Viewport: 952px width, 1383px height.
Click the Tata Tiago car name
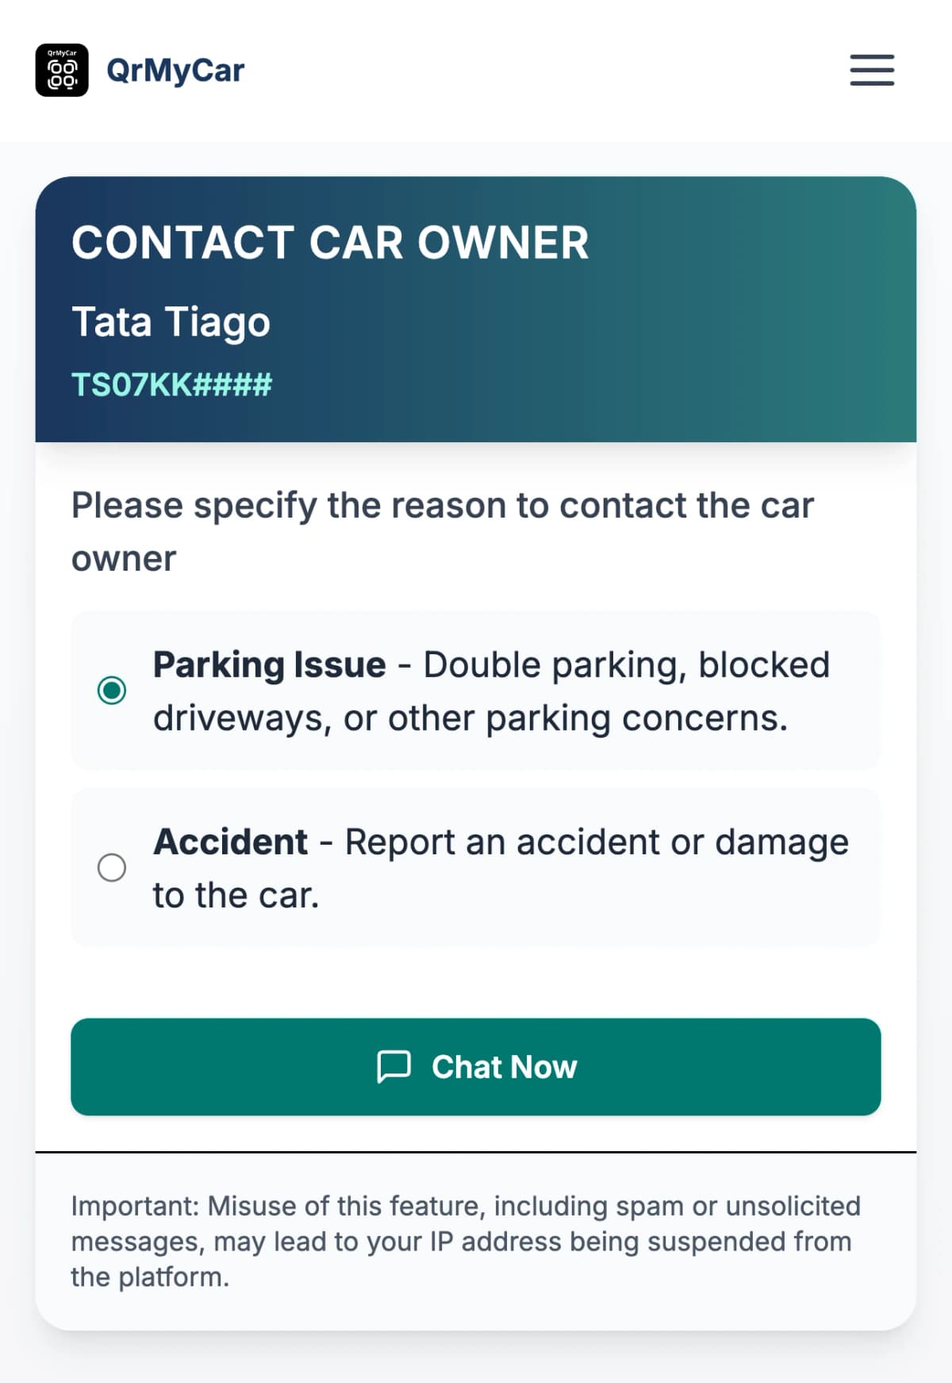[x=171, y=322]
